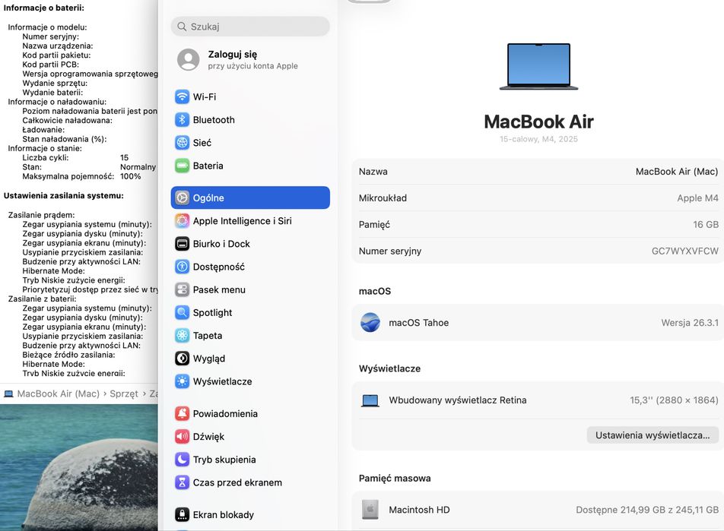Click the Ustawienia zasilania systemu heading
This screenshot has height=531, width=724.
coord(64,195)
